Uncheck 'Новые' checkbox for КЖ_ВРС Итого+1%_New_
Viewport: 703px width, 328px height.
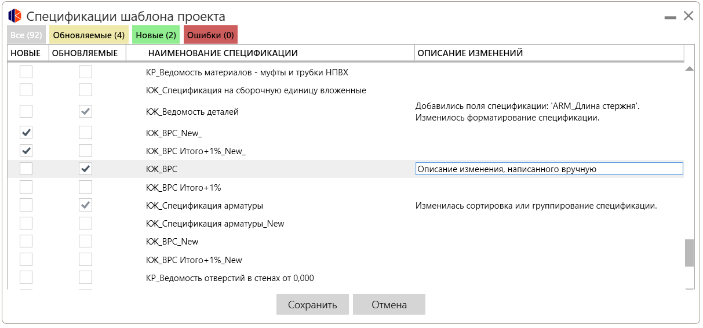(x=26, y=151)
